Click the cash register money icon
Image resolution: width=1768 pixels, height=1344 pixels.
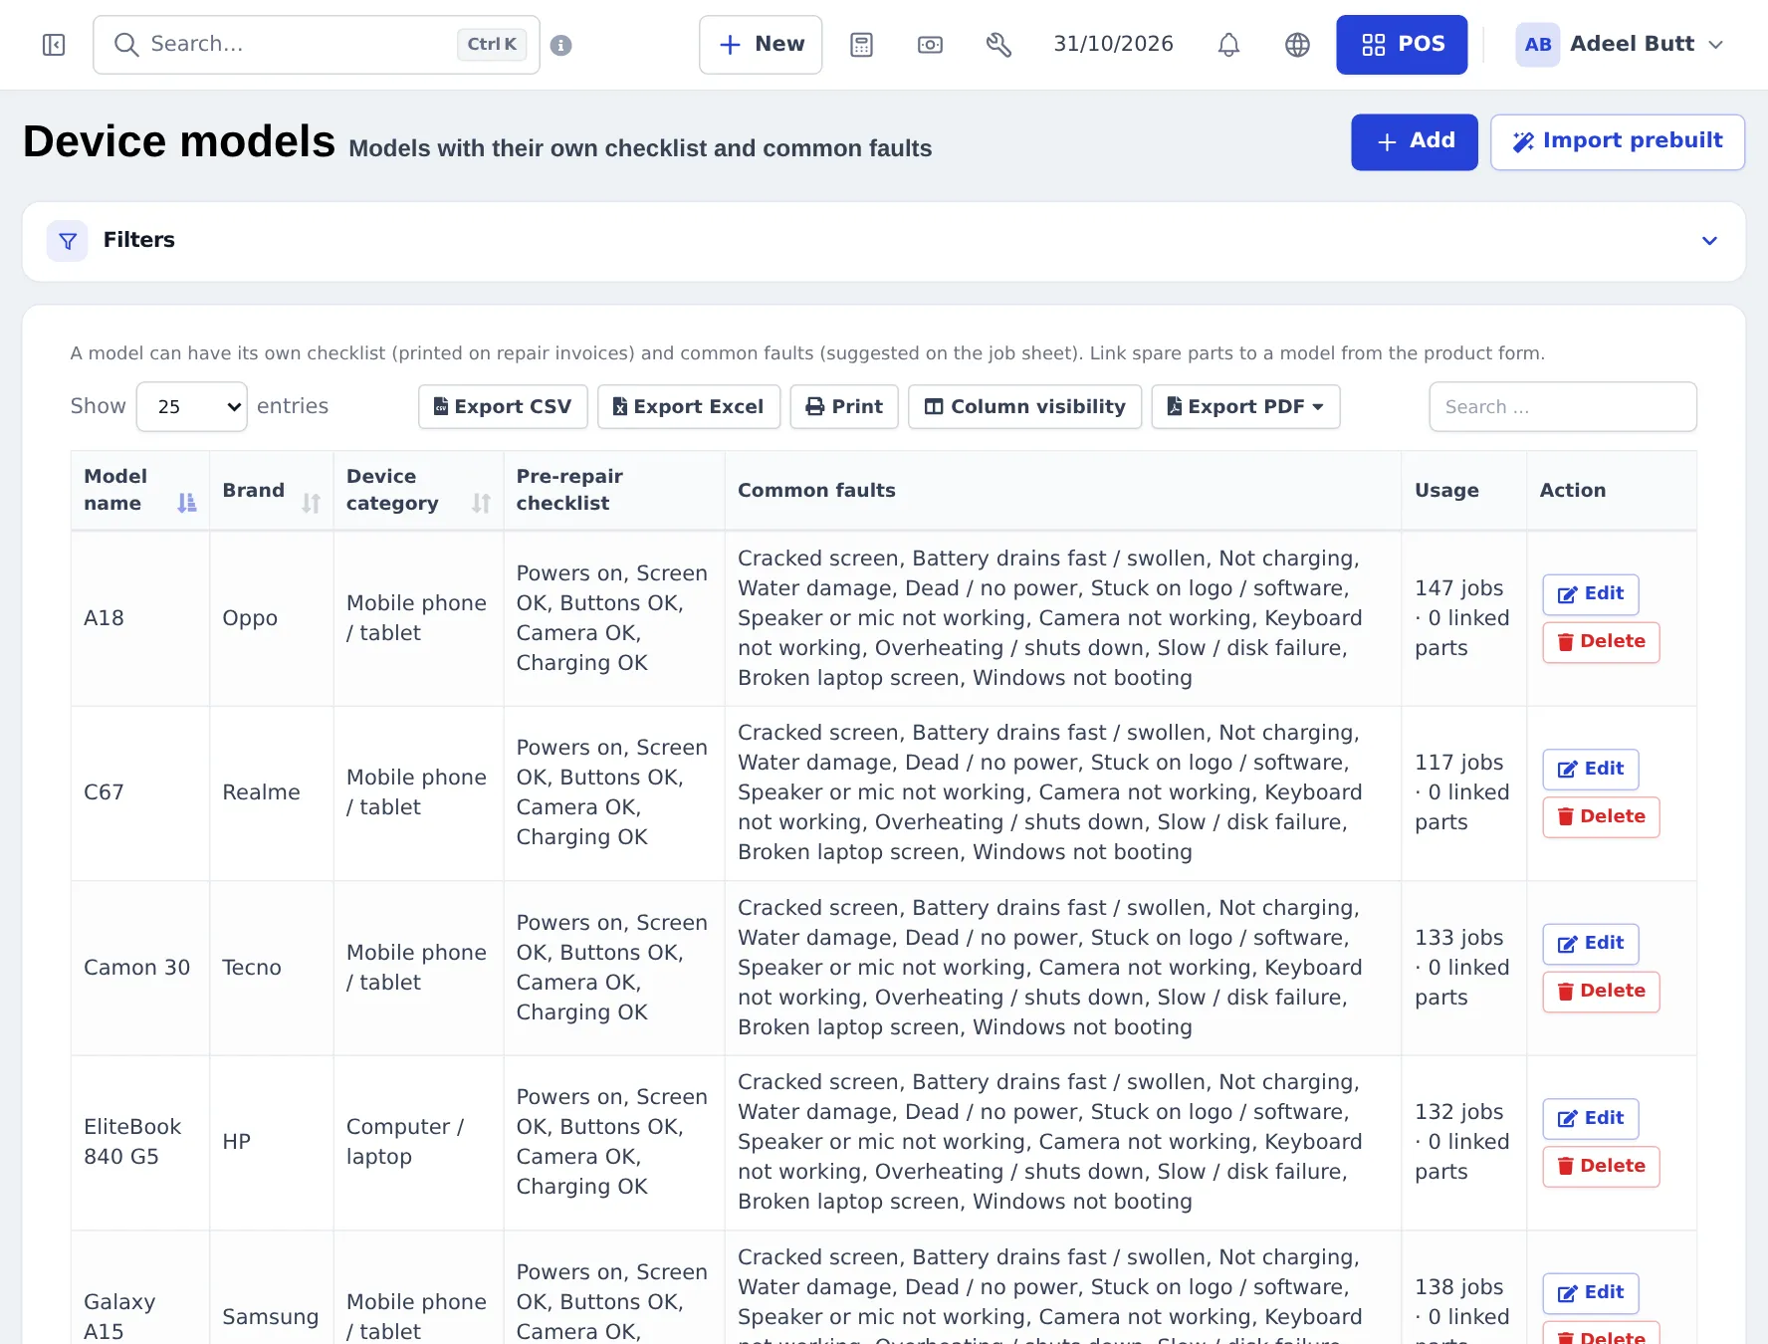931,45
